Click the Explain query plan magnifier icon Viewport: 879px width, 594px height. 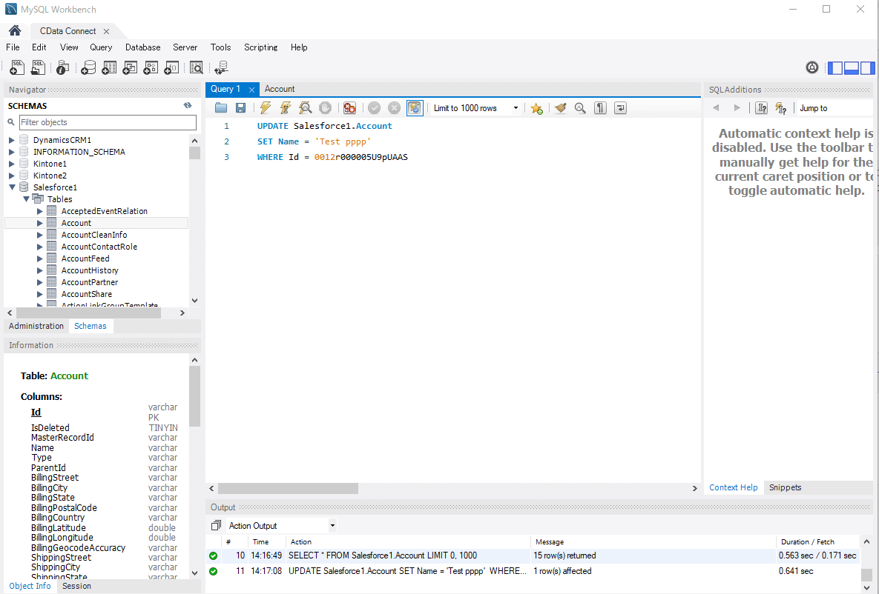[x=305, y=108]
